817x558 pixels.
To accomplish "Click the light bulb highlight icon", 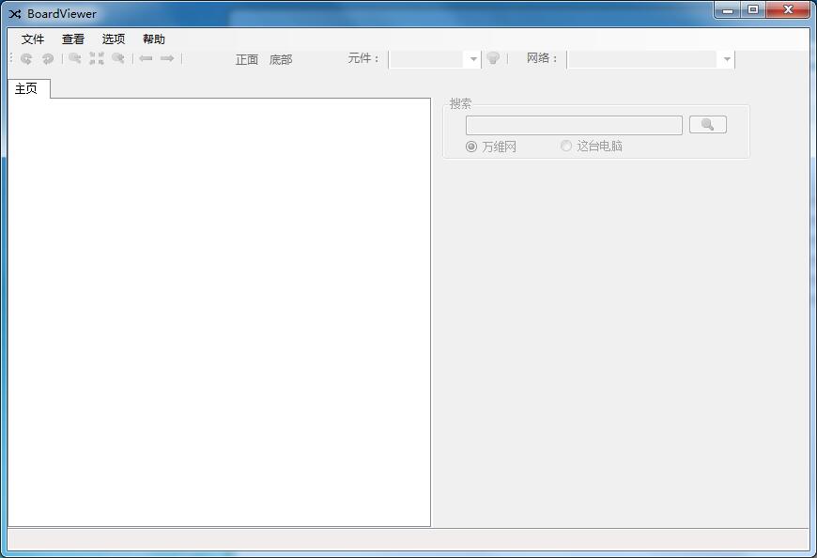I will (x=495, y=58).
